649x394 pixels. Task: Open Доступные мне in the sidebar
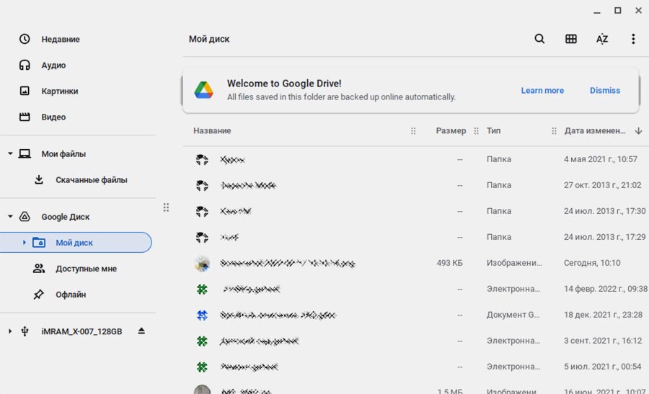(x=86, y=269)
